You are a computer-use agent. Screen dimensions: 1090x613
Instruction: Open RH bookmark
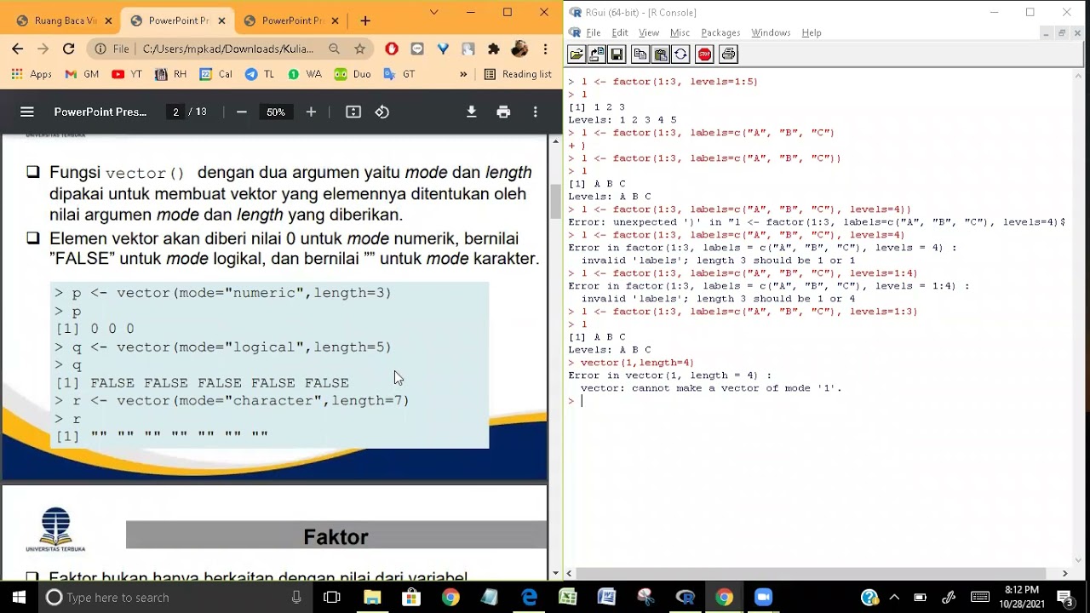[171, 74]
